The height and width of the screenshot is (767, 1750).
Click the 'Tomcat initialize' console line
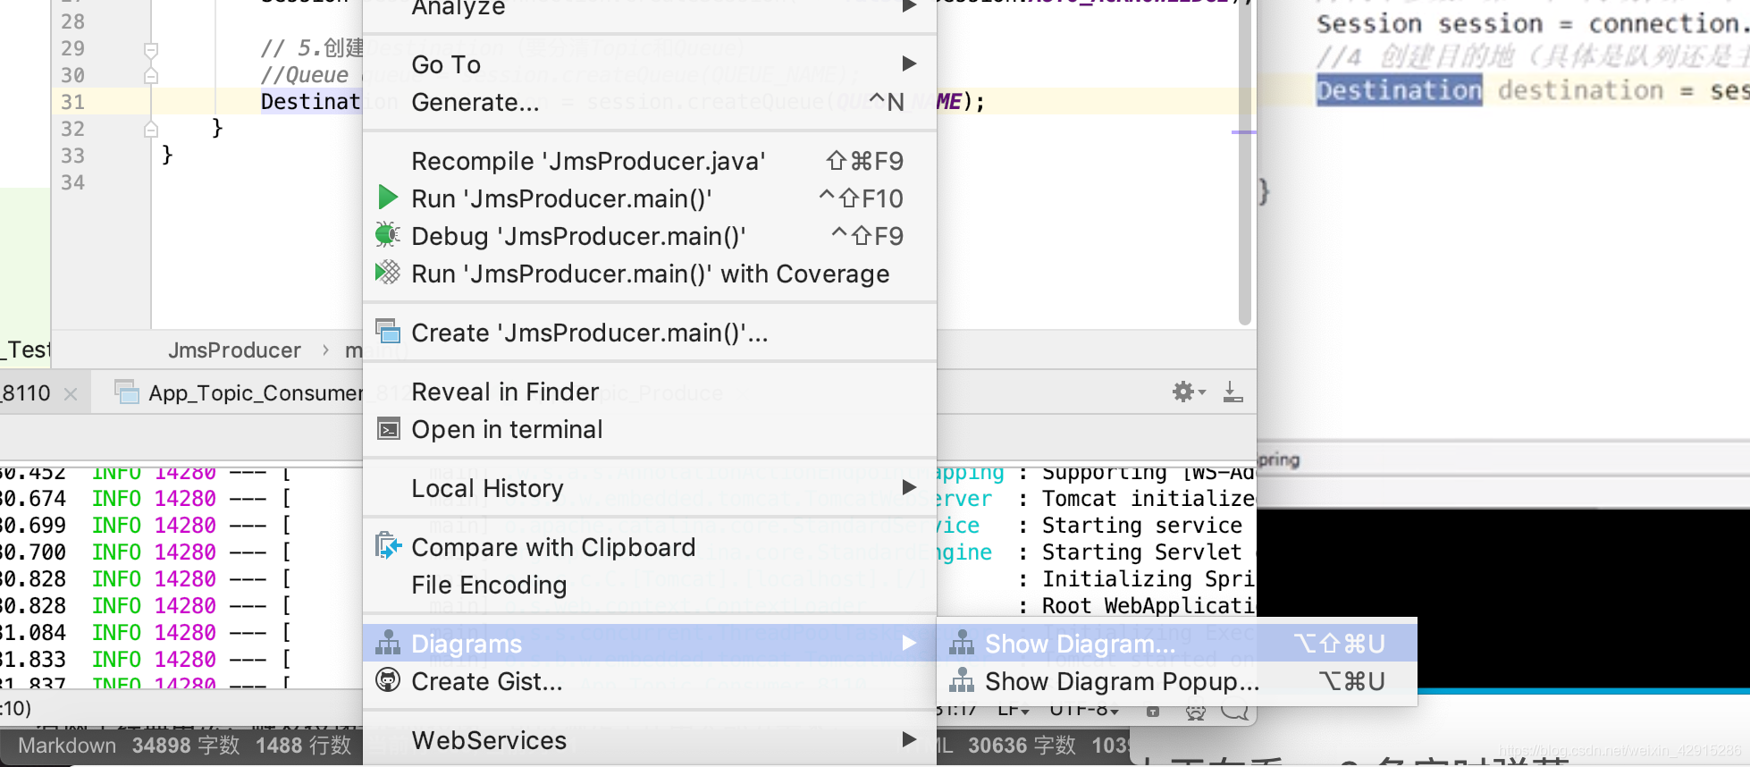tap(1148, 499)
